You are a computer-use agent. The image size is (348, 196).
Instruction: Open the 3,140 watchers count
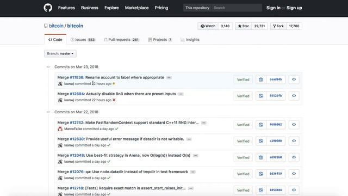pyautogui.click(x=225, y=26)
